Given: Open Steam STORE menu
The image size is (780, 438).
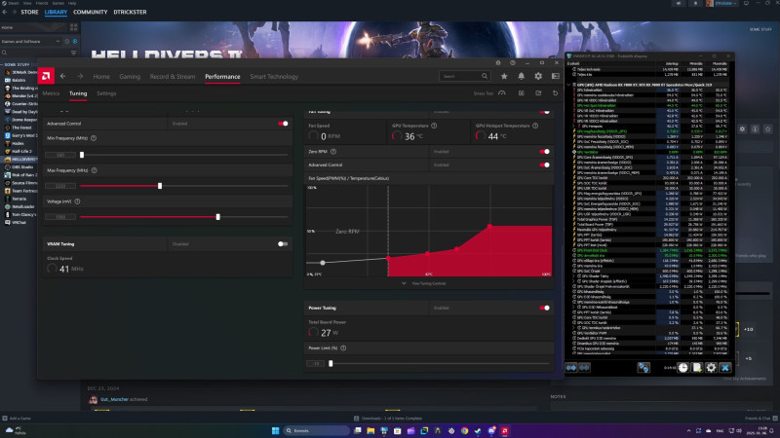Looking at the screenshot, I should pyautogui.click(x=29, y=12).
